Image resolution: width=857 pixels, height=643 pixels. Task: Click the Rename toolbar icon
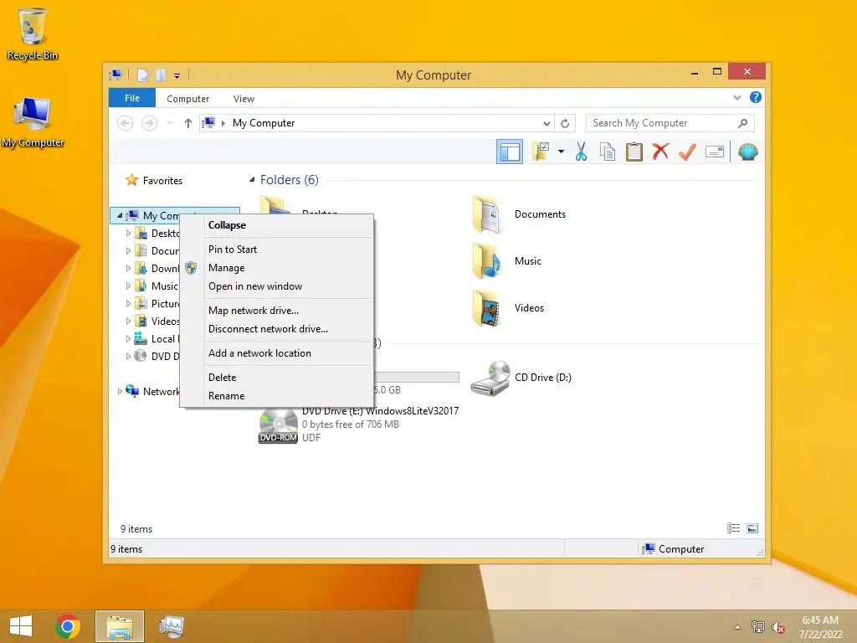[x=715, y=152]
